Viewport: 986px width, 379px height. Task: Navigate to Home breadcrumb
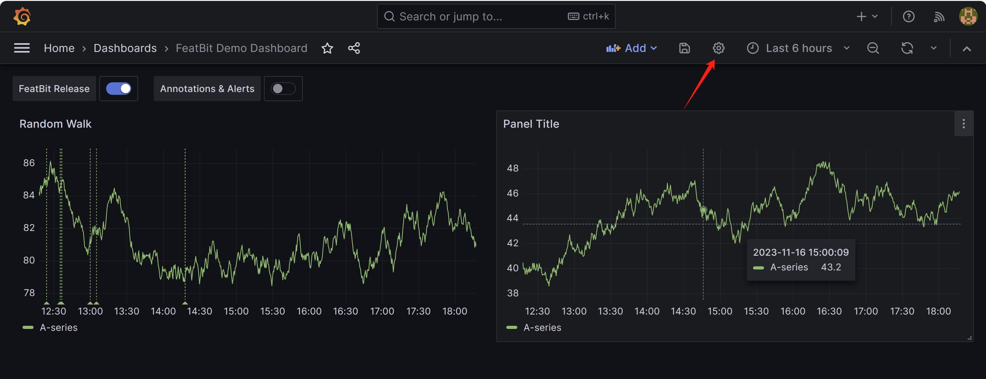click(x=59, y=48)
